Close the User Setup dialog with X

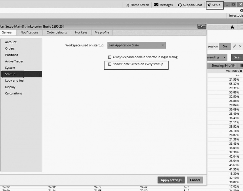coord(201,27)
